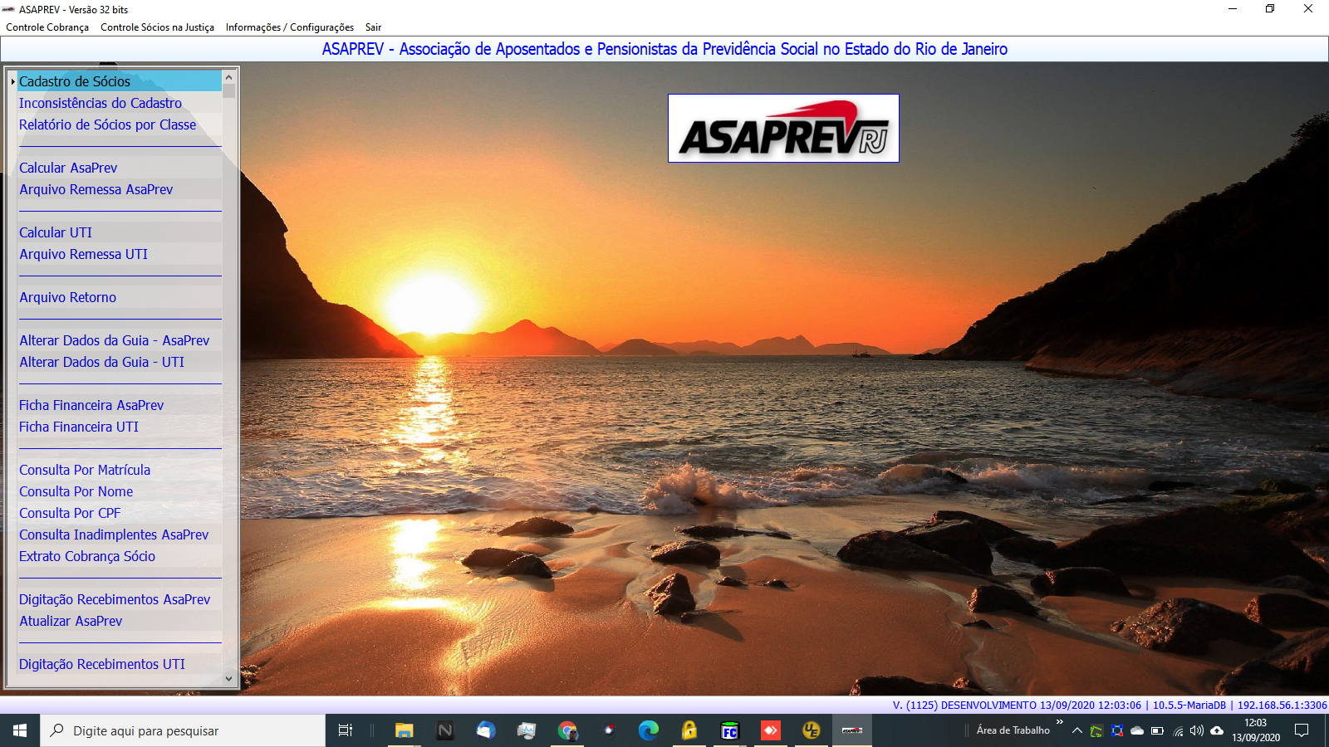The width and height of the screenshot is (1329, 747).
Task: Click Consulta Por CPF
Action: point(120,513)
